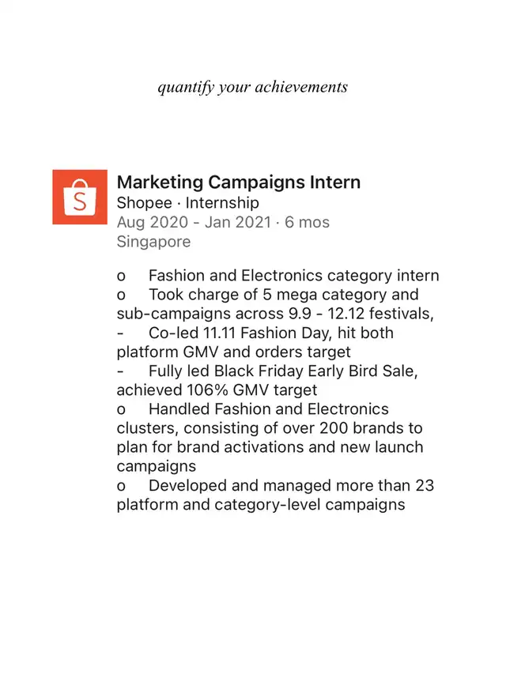The width and height of the screenshot is (506, 674).
Task: Click the white shopping bag inside Shopee logo
Action: coord(80,198)
